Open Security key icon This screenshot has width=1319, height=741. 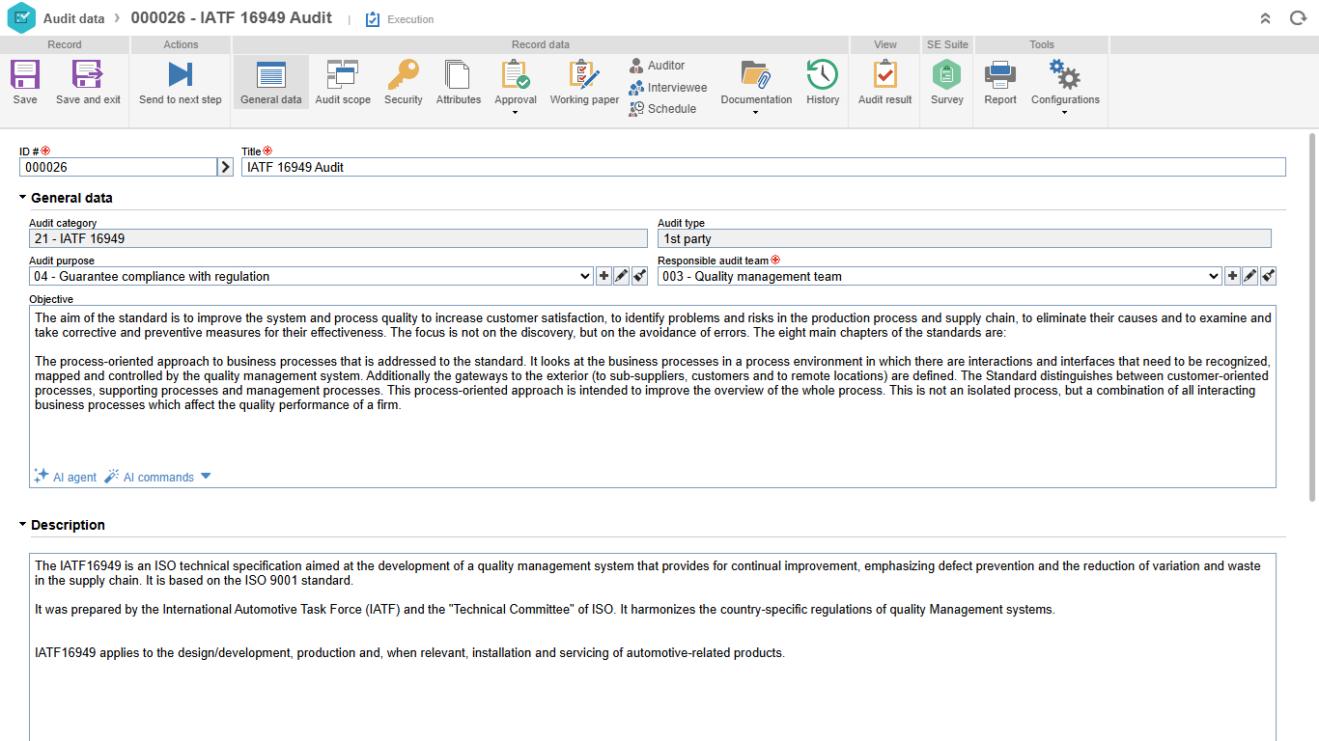(404, 75)
